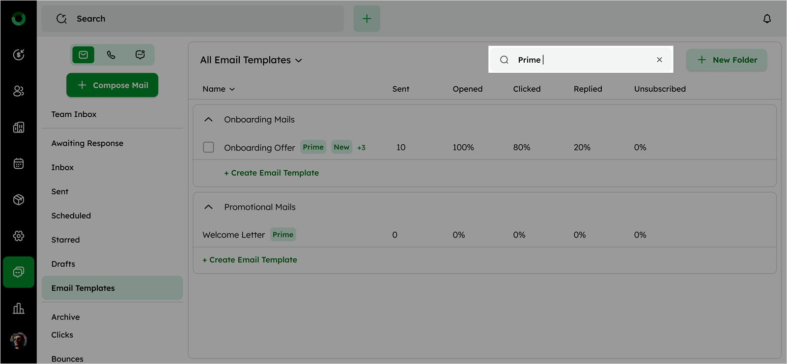The width and height of the screenshot is (787, 364).
Task: Open the Scheduled mail folder
Action: (71, 216)
